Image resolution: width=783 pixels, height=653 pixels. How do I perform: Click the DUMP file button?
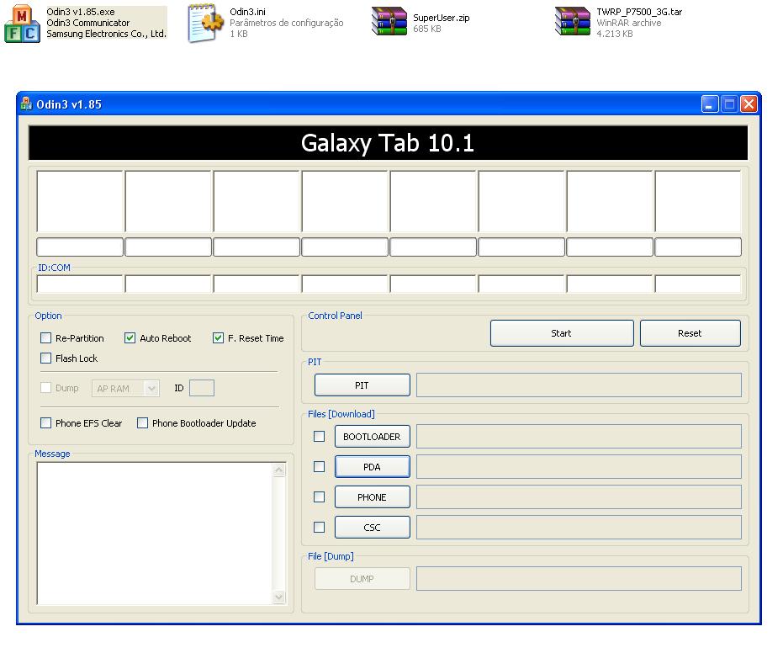click(362, 579)
